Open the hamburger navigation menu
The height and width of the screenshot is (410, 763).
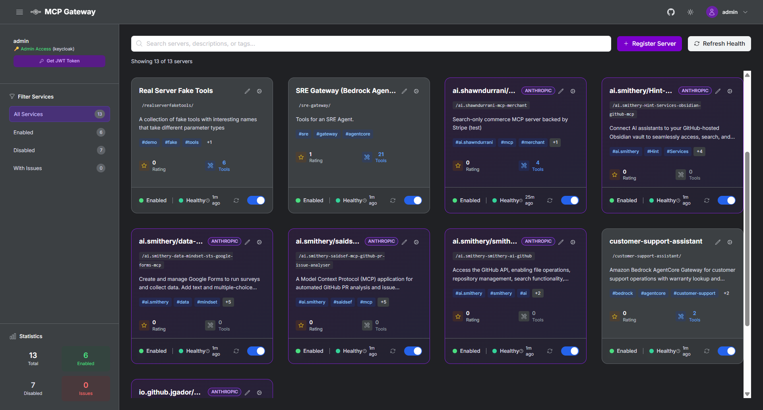coord(19,12)
